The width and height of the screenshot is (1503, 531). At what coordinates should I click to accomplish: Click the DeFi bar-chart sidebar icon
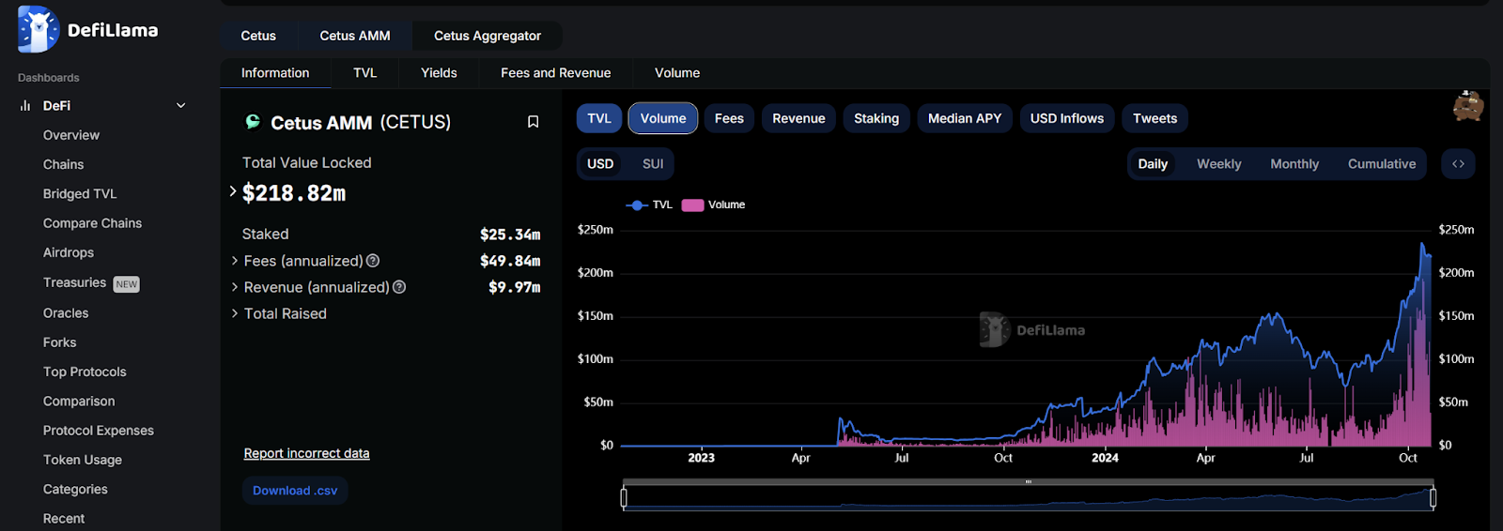click(25, 106)
